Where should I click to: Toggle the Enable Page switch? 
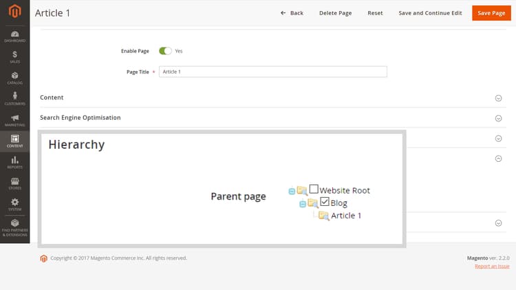165,51
